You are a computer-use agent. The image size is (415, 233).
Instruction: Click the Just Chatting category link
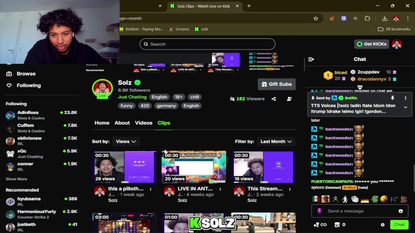(x=132, y=97)
